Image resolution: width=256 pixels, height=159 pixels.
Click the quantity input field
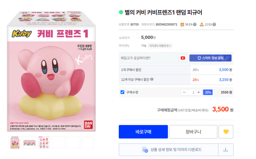(191, 93)
